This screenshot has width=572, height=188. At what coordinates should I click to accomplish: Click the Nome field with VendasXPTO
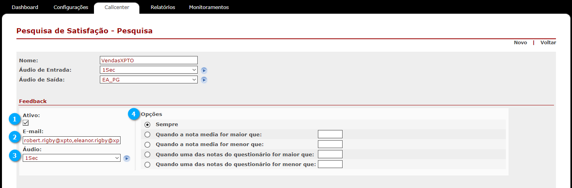click(x=149, y=60)
